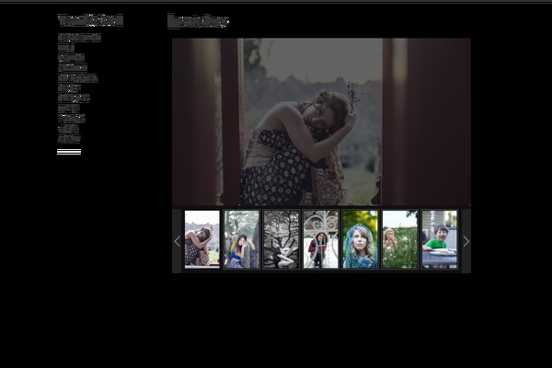
Task: Open thumbnail of boy in green shirt
Action: (439, 239)
